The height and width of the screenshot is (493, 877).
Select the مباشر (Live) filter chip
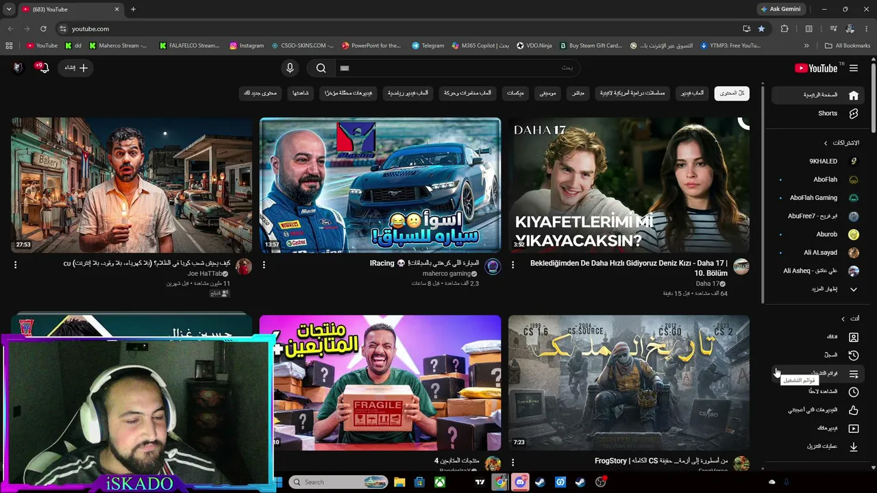click(578, 93)
